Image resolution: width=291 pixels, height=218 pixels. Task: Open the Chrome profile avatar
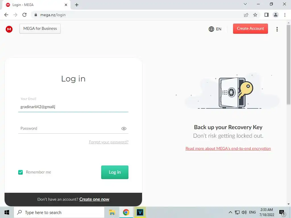[276, 15]
